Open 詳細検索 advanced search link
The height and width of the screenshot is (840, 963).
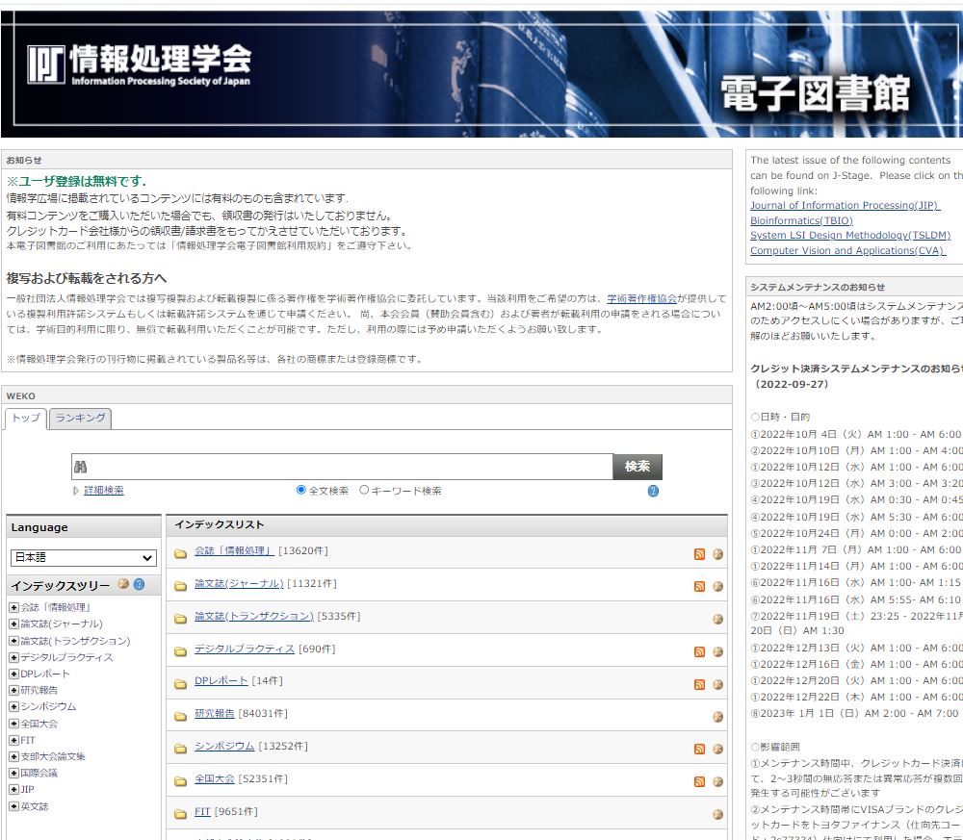[x=104, y=491]
